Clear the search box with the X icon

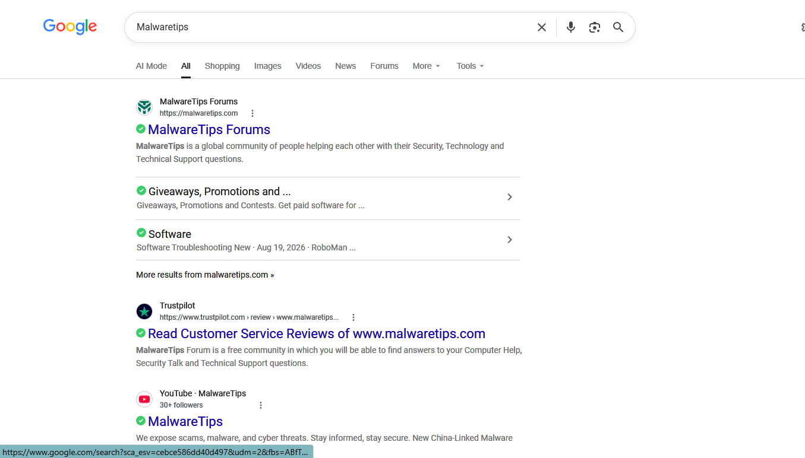(x=542, y=27)
